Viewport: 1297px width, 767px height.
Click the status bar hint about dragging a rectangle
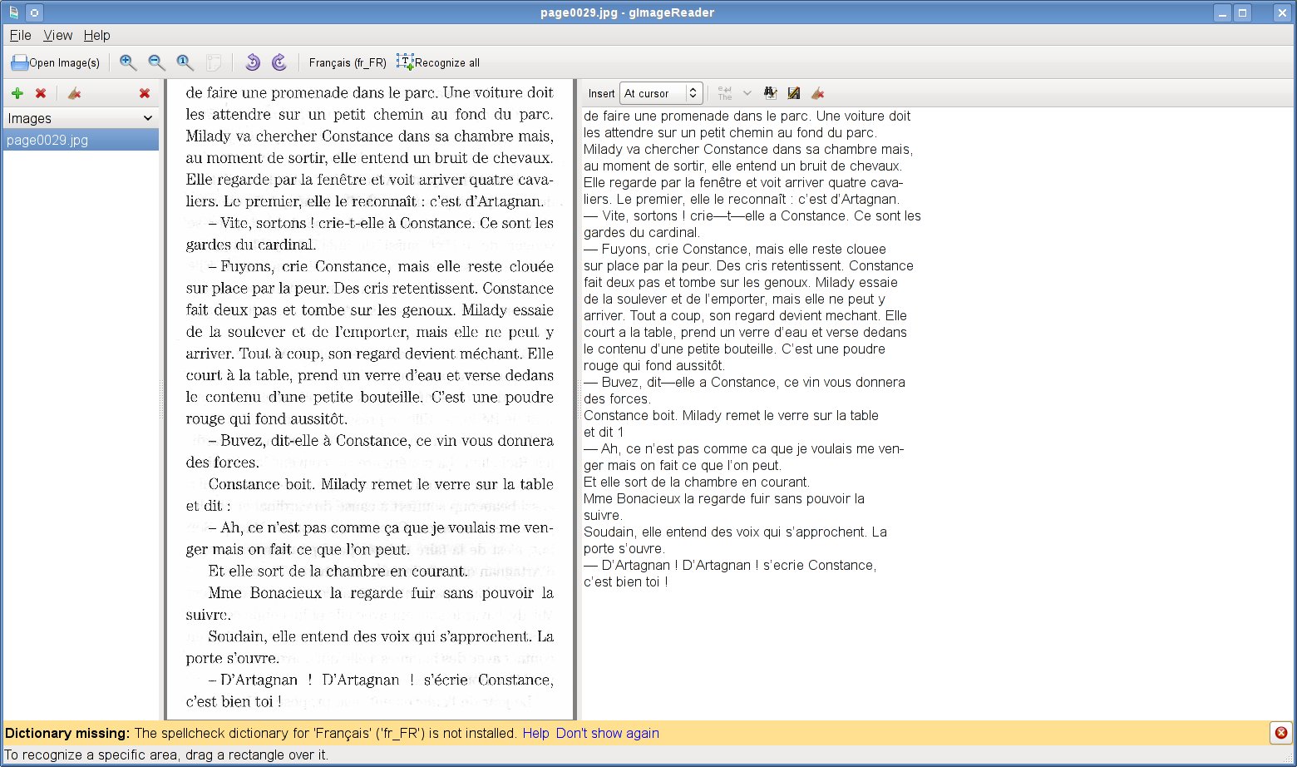coord(166,755)
